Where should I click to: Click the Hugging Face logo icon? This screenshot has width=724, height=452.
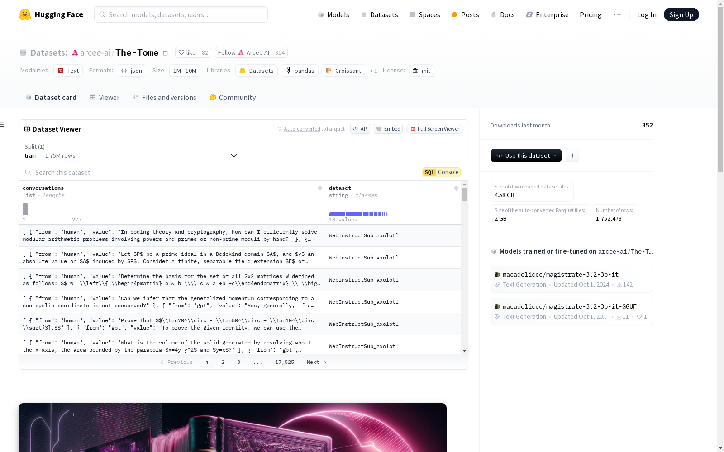[x=25, y=14]
